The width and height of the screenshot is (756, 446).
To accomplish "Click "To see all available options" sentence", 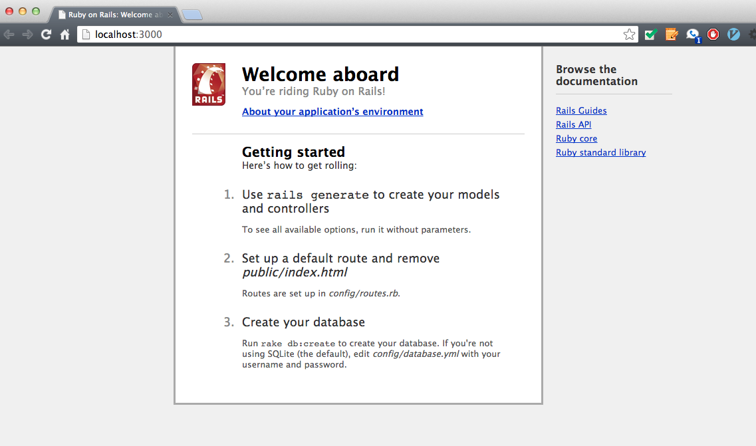I will 356,229.
